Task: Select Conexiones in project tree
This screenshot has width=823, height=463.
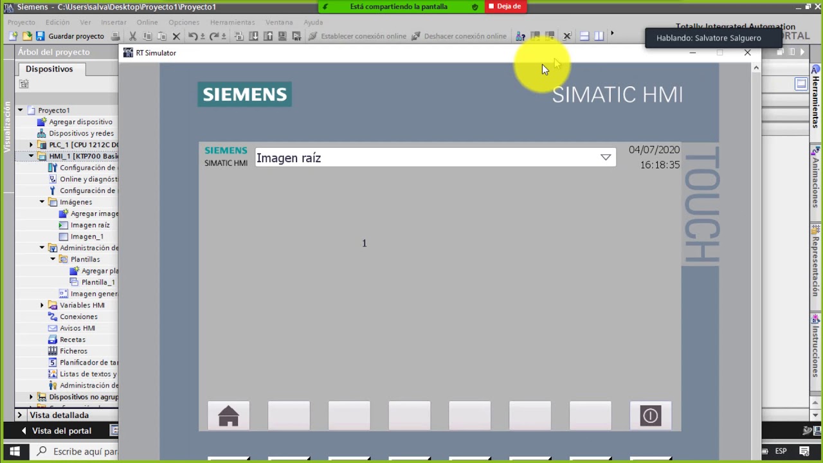Action: 73,316
